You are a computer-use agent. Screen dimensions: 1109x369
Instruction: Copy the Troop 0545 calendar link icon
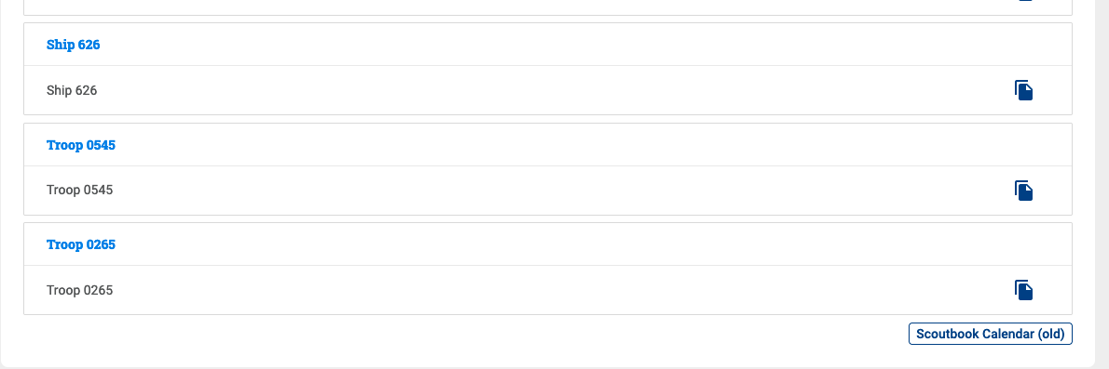click(1023, 191)
